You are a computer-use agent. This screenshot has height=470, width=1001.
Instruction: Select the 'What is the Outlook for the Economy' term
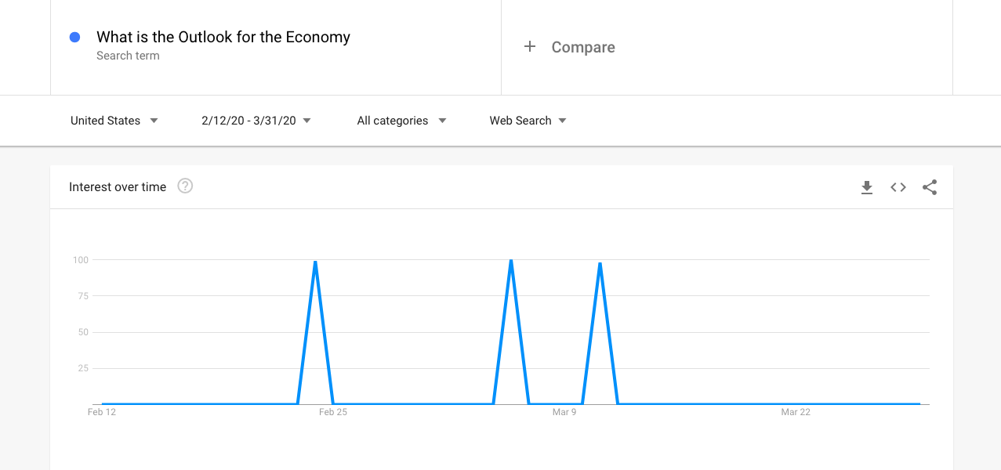click(x=223, y=37)
